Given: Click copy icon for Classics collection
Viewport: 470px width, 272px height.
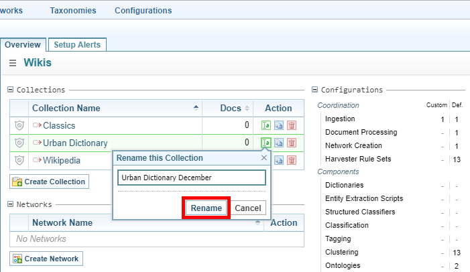Looking at the screenshot, I should click(279, 125).
